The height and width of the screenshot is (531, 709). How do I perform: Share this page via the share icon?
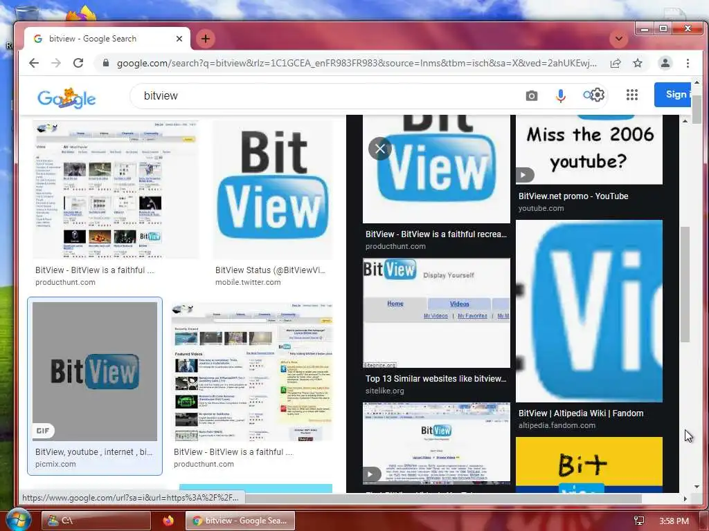(616, 63)
